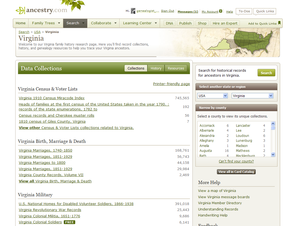Open Census records and Cherokee muster rolls
The height and width of the screenshot is (226, 287).
[56, 115]
